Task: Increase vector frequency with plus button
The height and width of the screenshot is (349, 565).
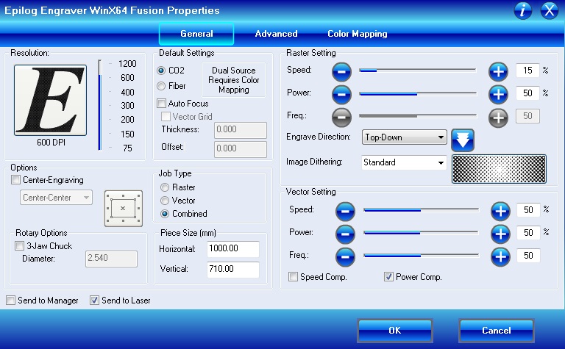Action: (x=500, y=257)
